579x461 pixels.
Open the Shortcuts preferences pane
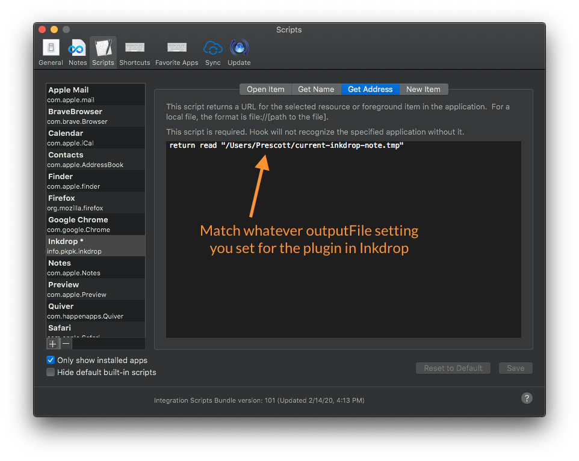(x=134, y=53)
